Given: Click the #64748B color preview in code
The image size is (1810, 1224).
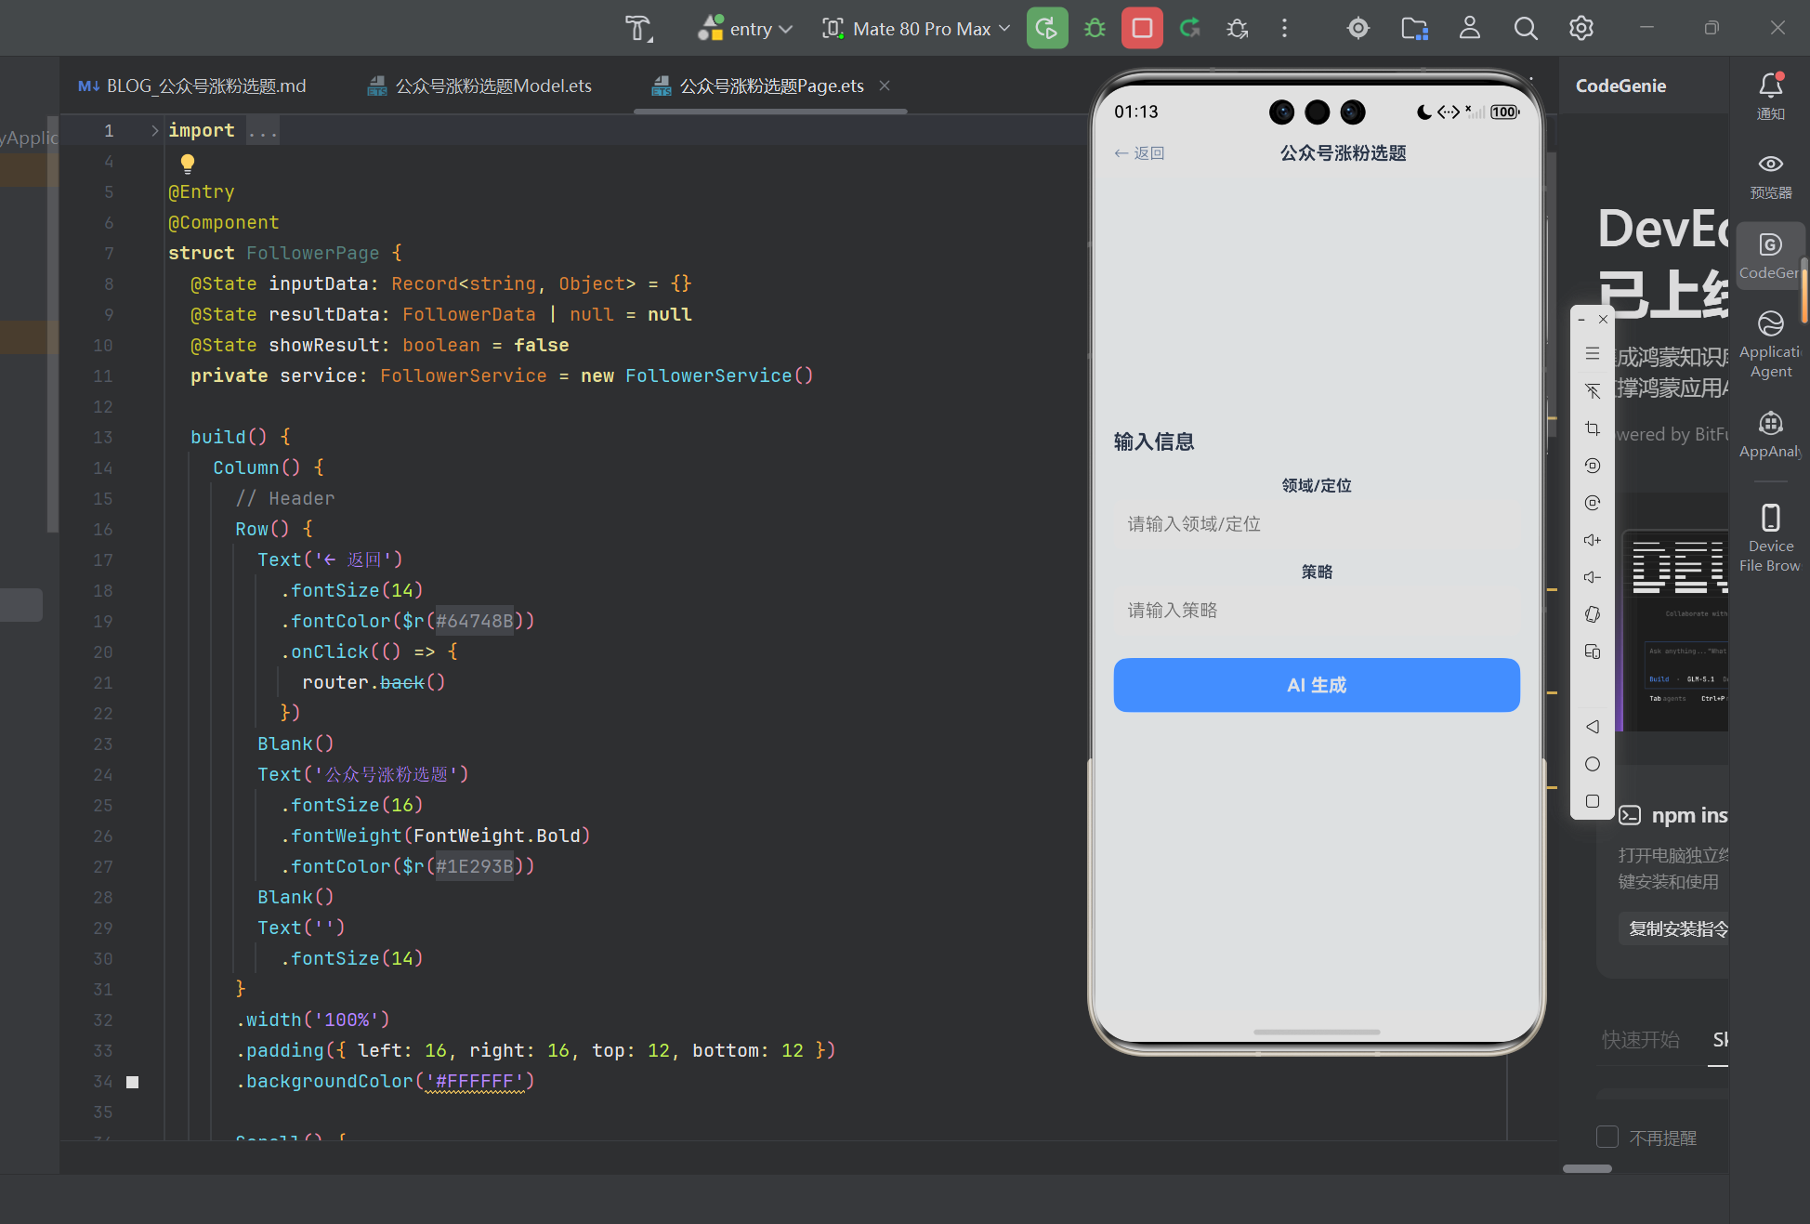Looking at the screenshot, I should point(475,621).
